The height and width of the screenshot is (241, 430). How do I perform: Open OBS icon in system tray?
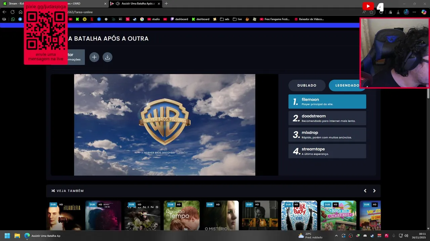click(x=351, y=236)
